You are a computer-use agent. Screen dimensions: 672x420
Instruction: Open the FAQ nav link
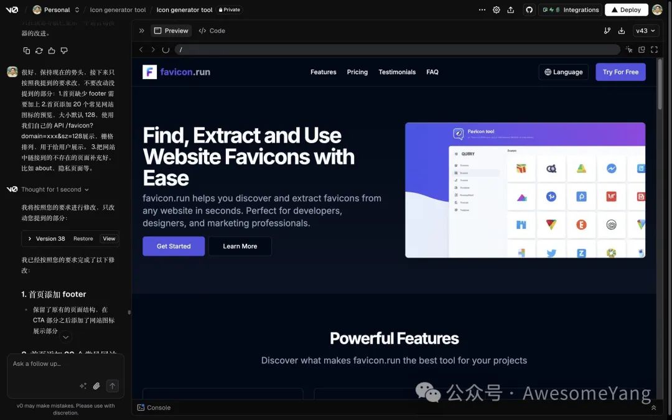(432, 72)
